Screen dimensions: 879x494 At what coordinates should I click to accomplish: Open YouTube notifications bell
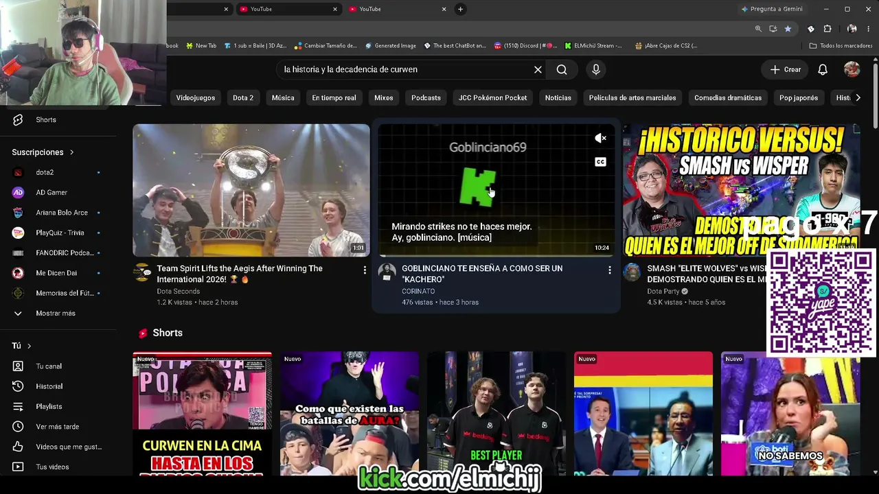point(823,69)
